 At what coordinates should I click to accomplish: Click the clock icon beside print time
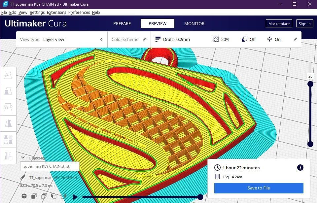point(217,168)
